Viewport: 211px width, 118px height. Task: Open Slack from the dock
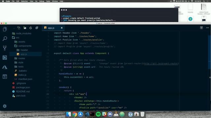click(x=104, y=114)
